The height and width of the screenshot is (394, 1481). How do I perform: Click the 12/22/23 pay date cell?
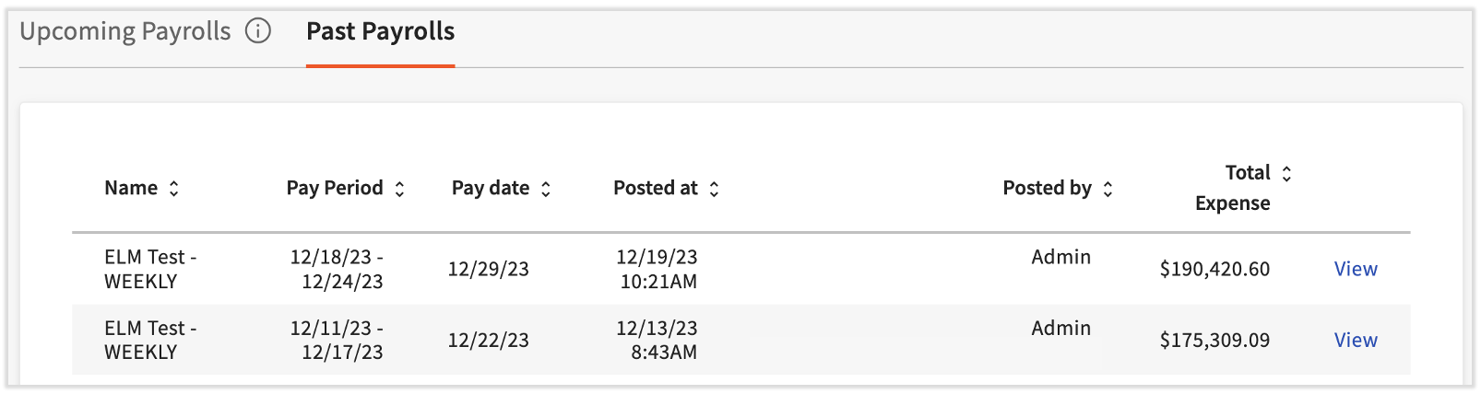coord(488,340)
